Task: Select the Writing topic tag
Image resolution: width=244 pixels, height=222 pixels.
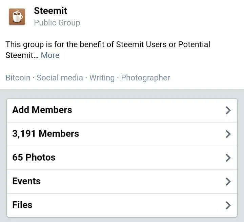Action: click(102, 78)
